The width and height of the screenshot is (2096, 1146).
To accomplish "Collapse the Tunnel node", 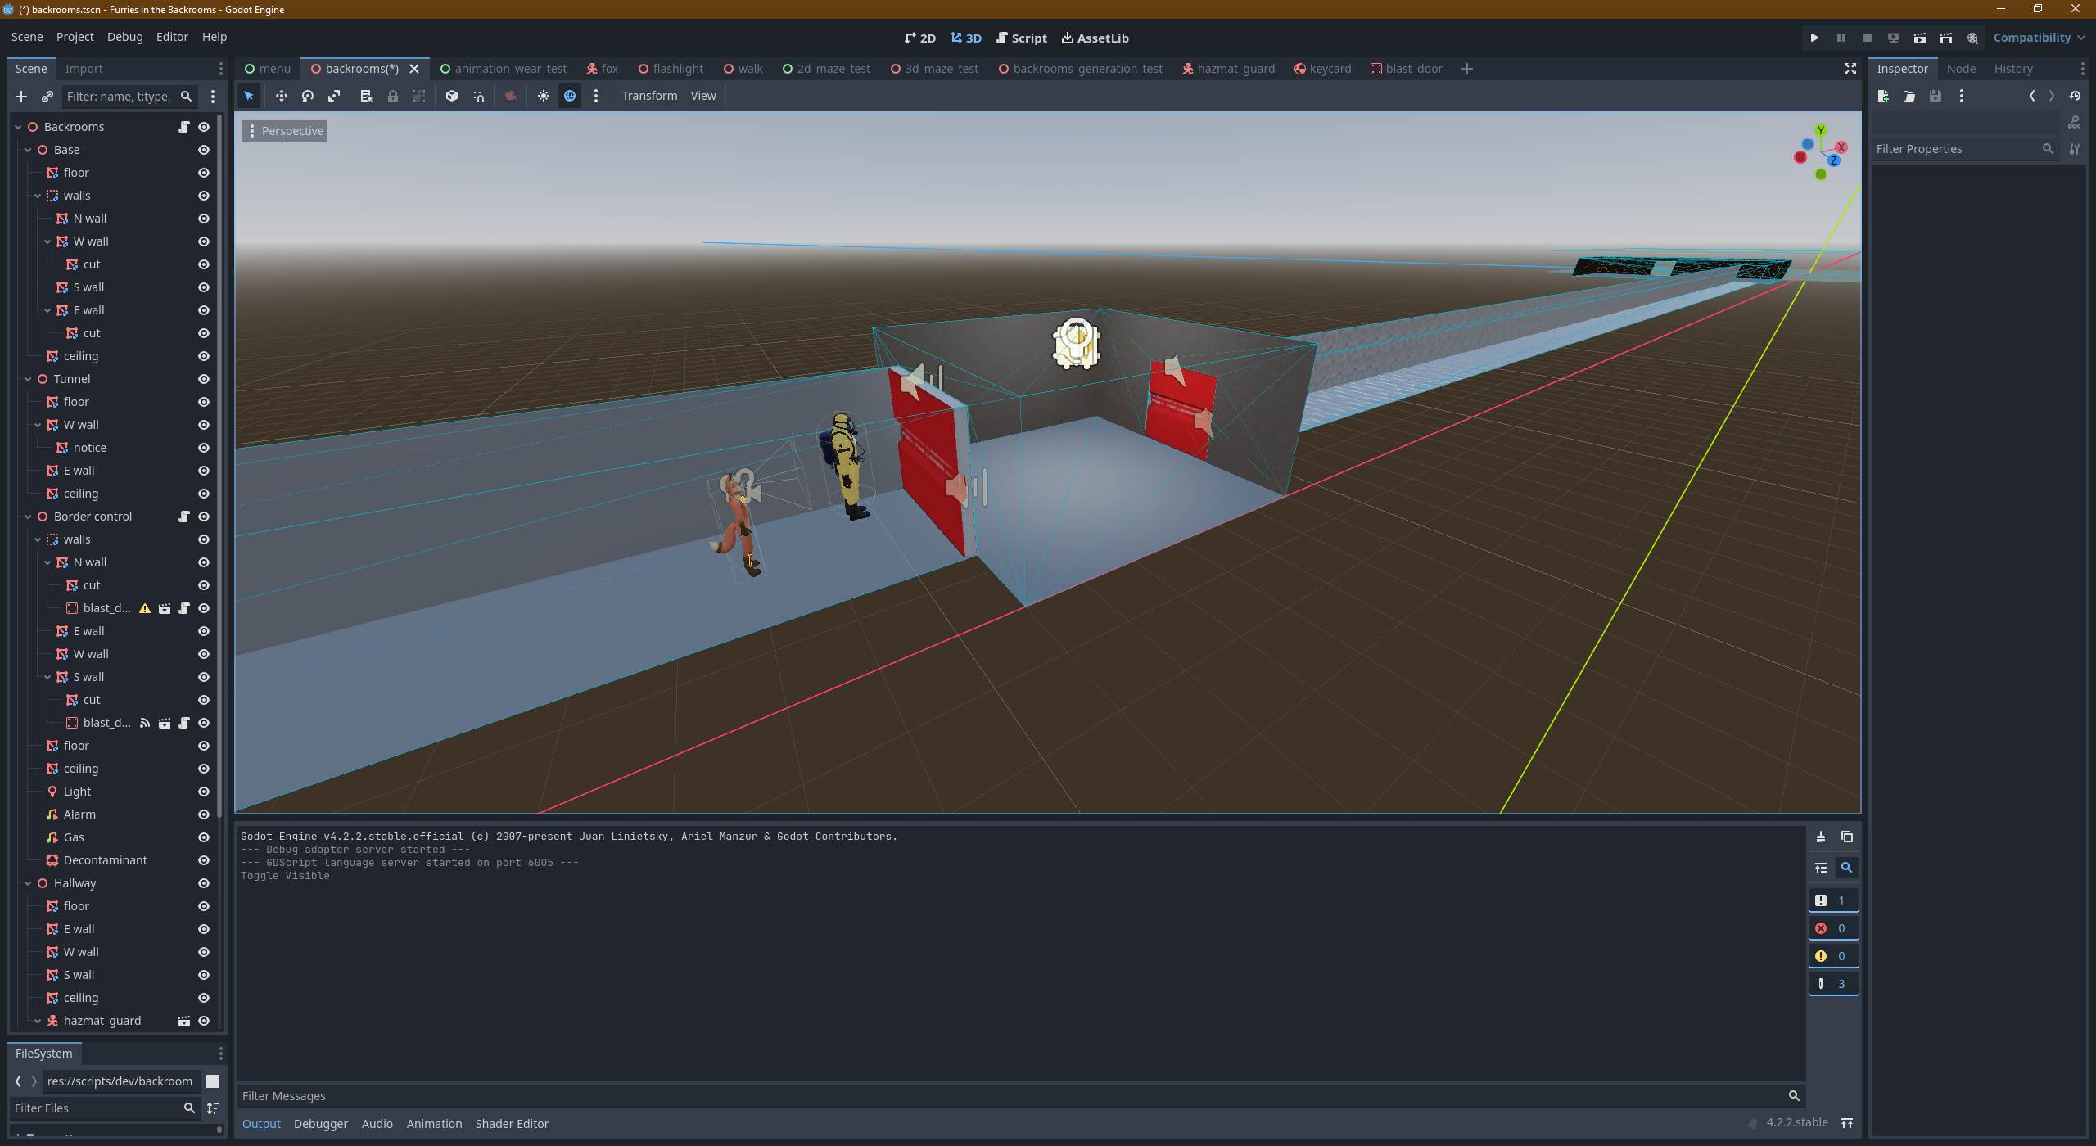I will click(28, 379).
